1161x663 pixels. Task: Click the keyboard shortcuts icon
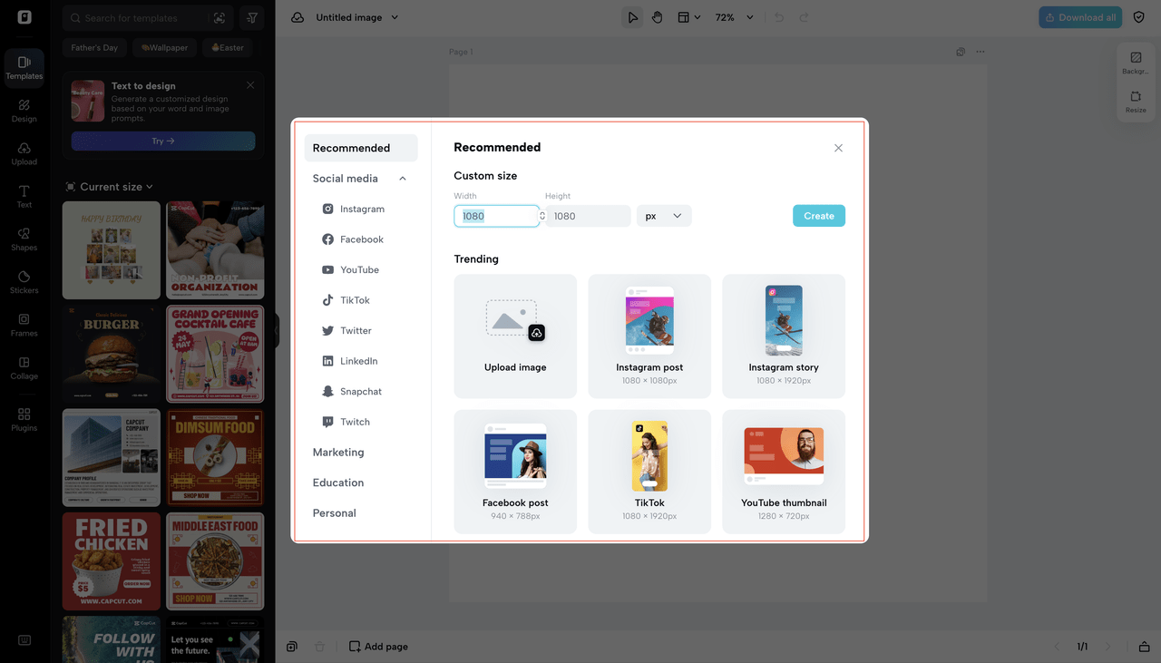24,640
